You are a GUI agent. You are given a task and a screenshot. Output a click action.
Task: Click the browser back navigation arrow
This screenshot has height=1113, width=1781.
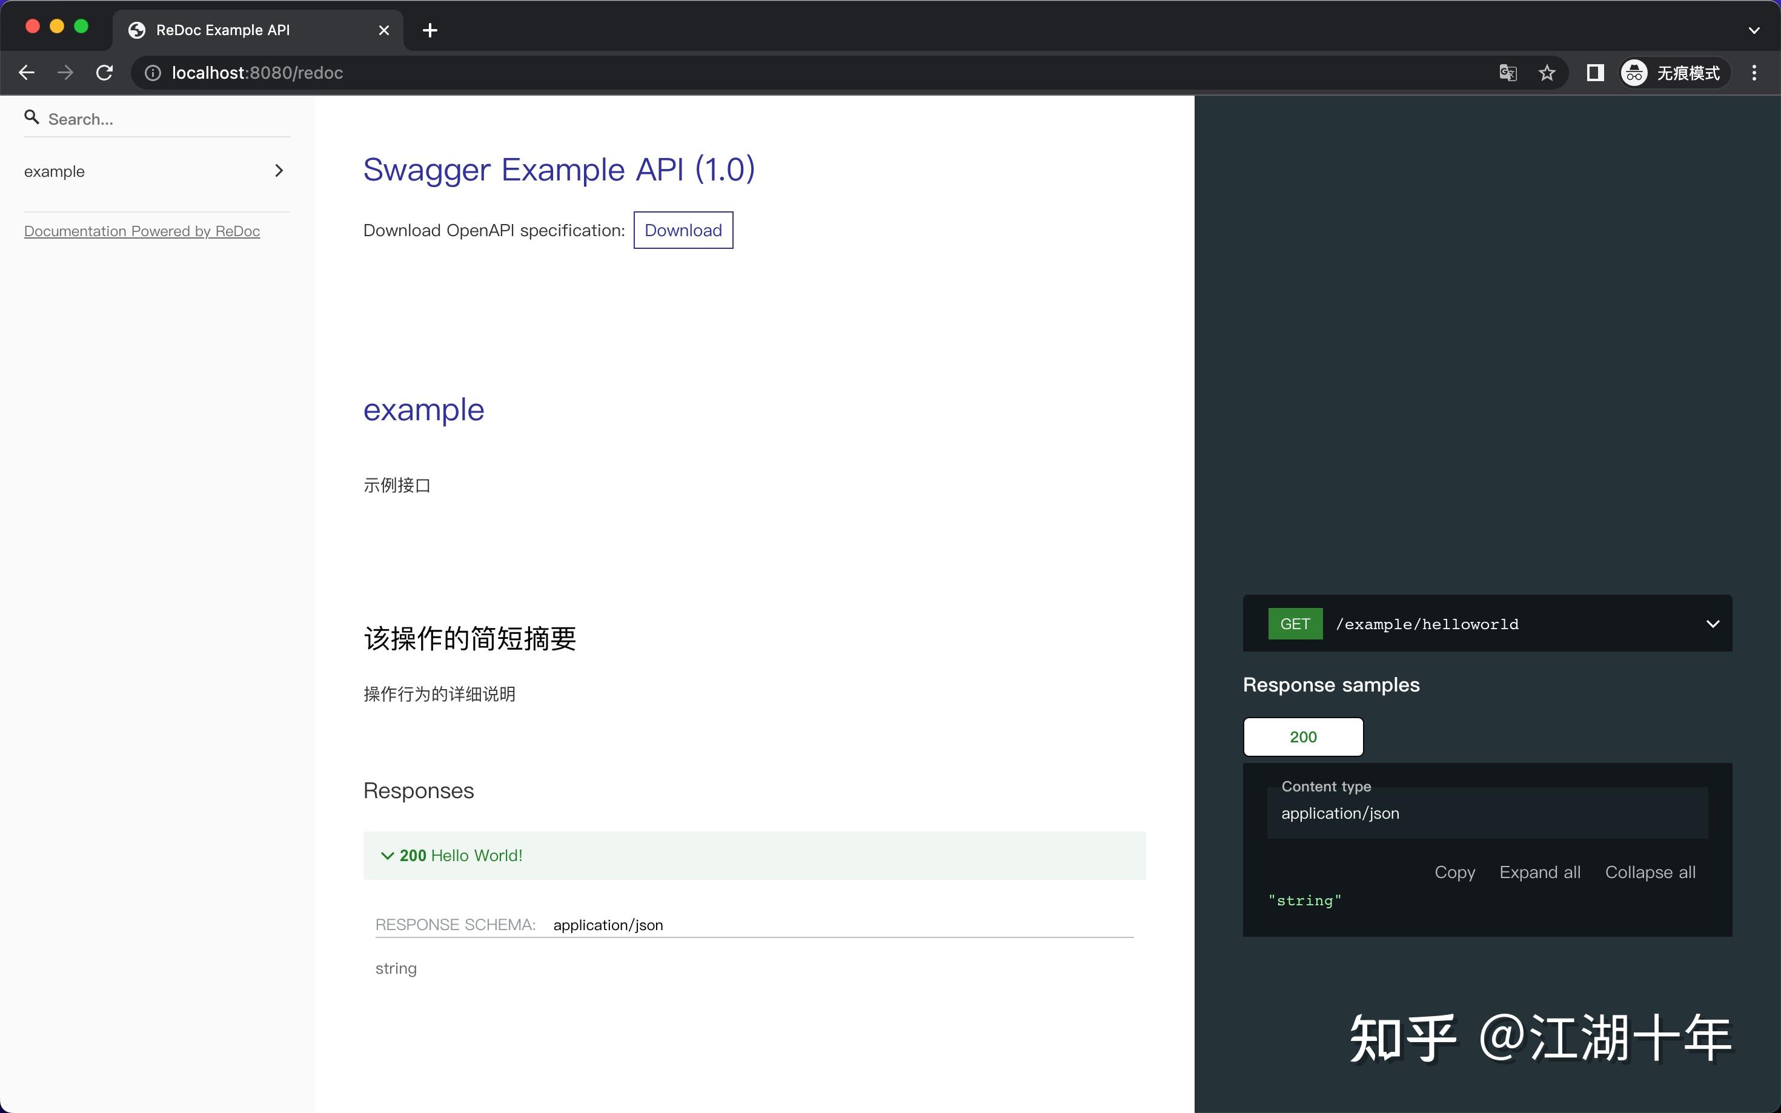(x=27, y=72)
